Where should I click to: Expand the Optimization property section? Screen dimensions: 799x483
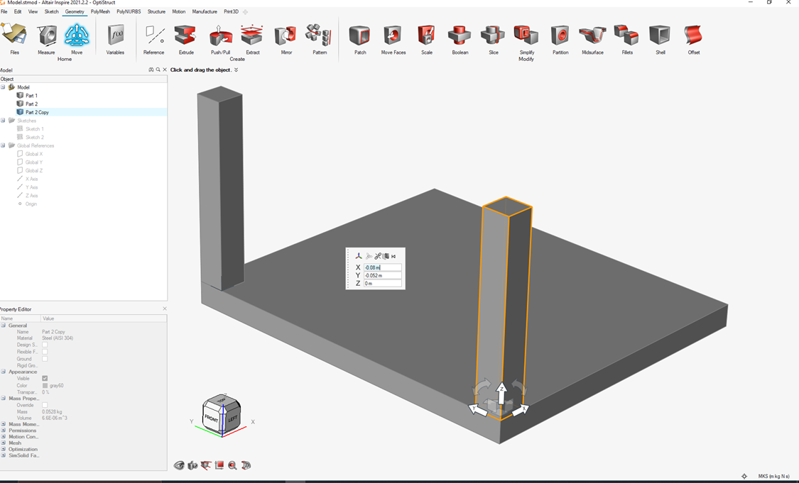click(x=4, y=449)
